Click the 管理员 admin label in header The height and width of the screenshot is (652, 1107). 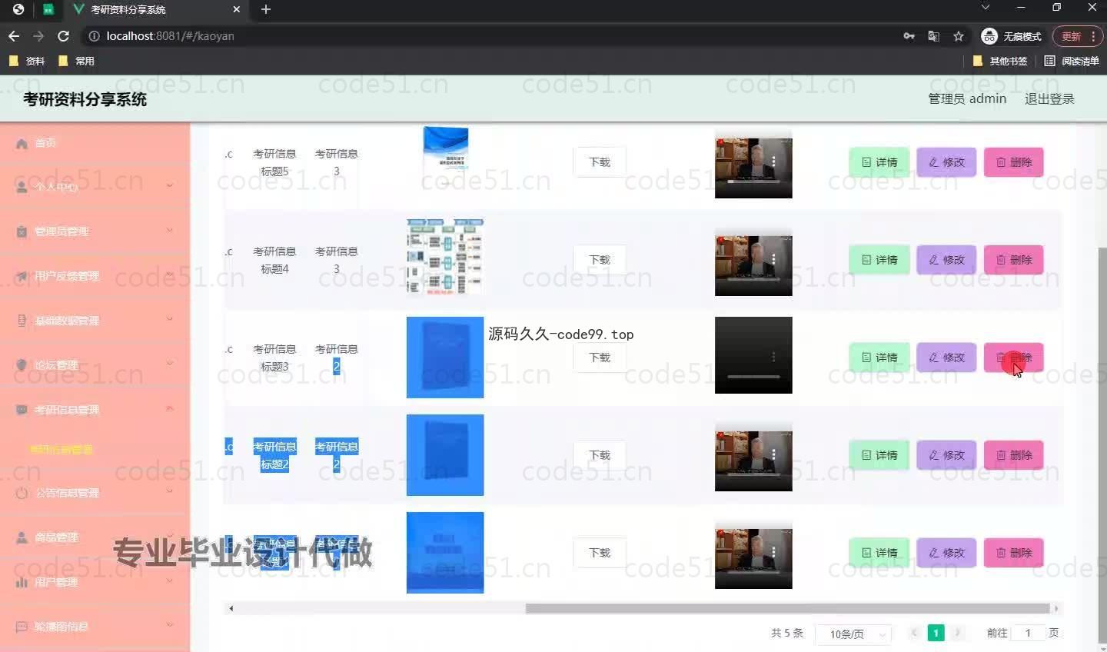[967, 98]
